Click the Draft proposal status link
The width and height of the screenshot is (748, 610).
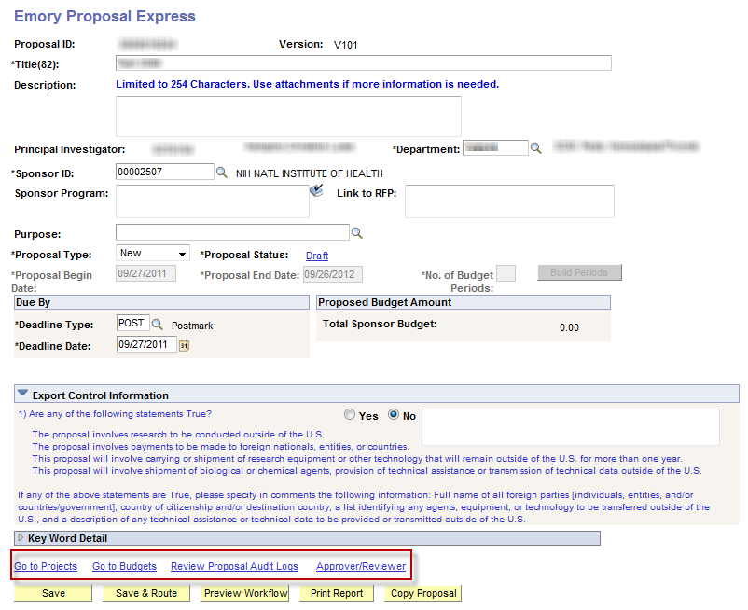317,256
